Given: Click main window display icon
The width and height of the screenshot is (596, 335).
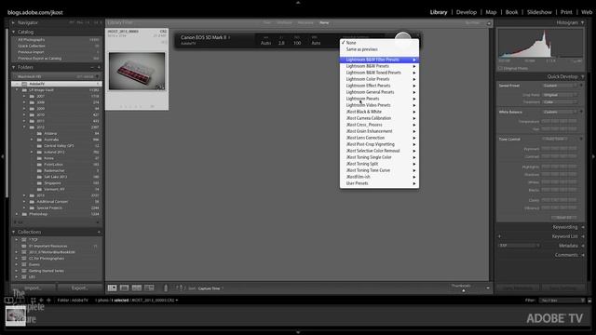Looking at the screenshot, I should pyautogui.click(x=8, y=300).
